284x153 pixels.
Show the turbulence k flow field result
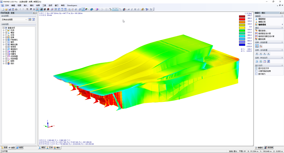[x=265, y=53]
